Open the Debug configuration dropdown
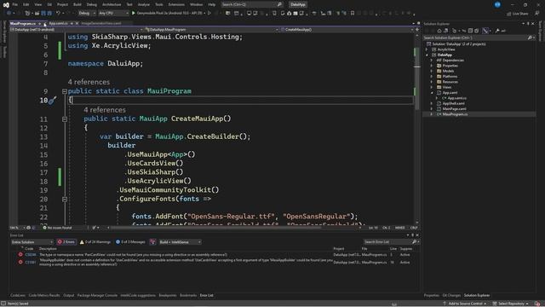 87,14
